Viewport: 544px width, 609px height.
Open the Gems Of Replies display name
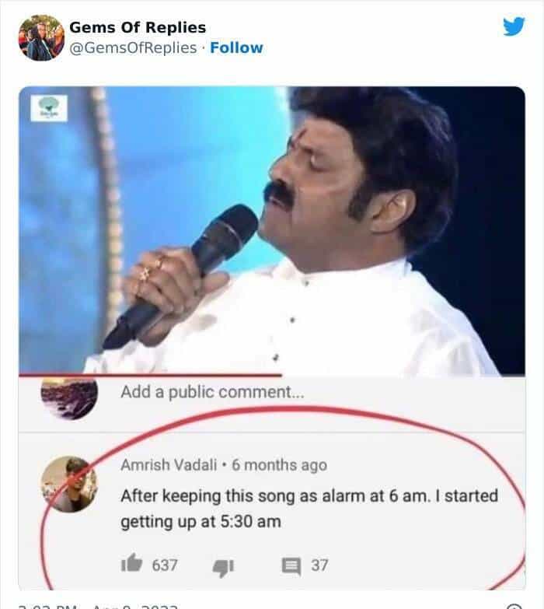pyautogui.click(x=138, y=27)
